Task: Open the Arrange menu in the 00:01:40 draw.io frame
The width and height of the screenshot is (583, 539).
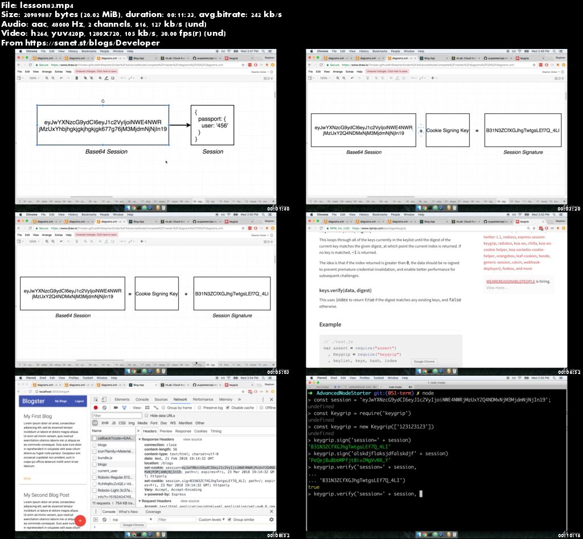Action: click(47, 71)
